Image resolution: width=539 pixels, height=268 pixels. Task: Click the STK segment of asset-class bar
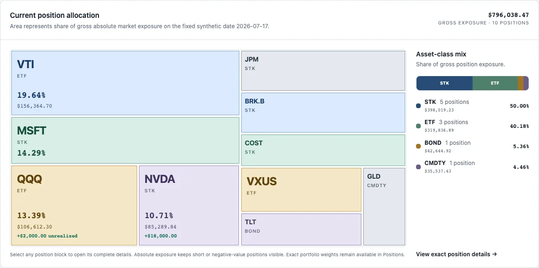tap(444, 83)
